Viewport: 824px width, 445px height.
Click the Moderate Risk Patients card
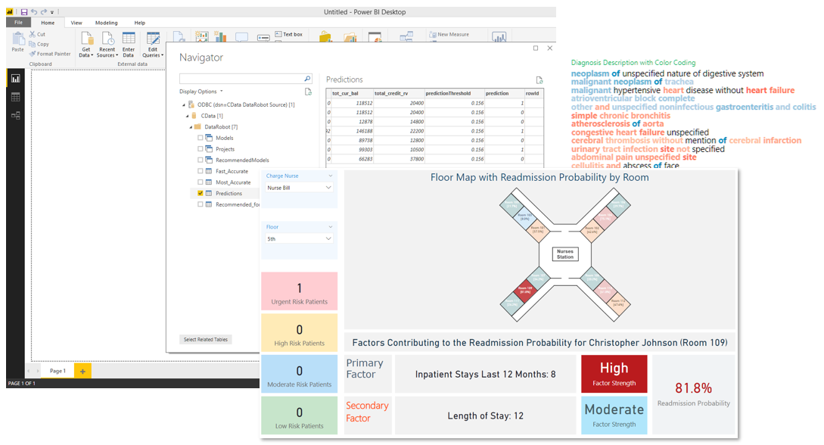coord(299,374)
